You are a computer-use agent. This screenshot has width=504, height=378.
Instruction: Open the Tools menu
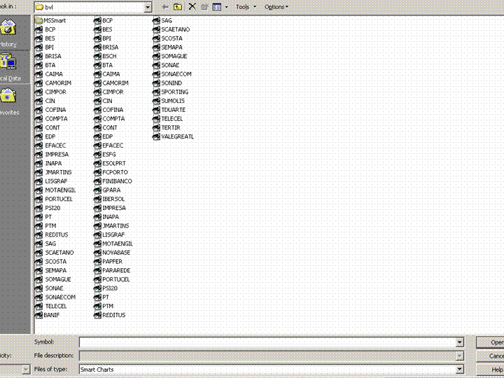pyautogui.click(x=246, y=7)
